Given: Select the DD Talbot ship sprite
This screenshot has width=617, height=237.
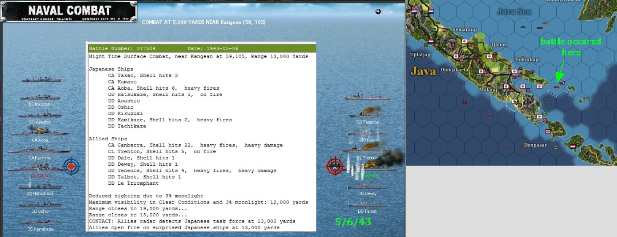Looking at the screenshot, I should tap(368, 204).
